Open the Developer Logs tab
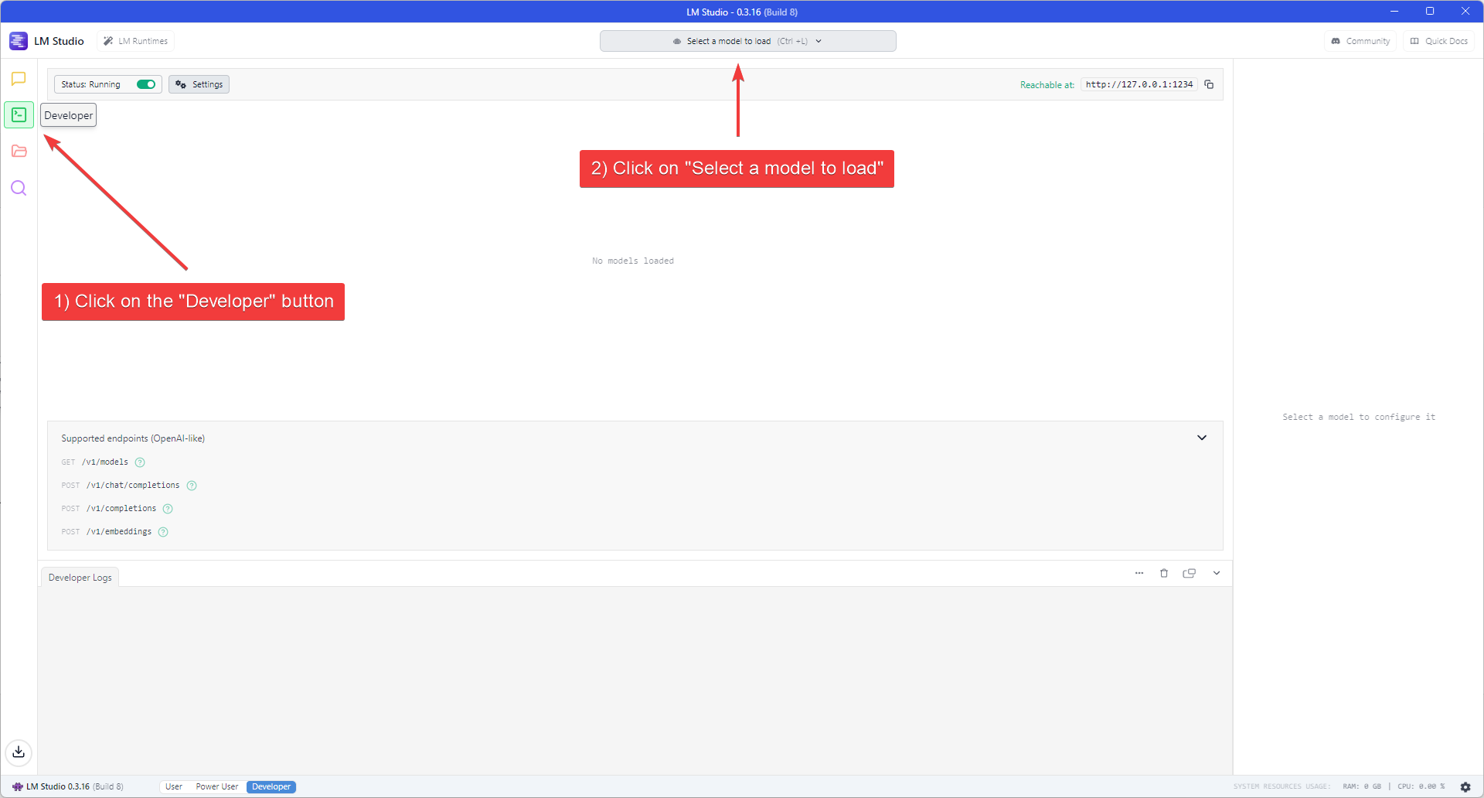The width and height of the screenshot is (1484, 798). click(80, 578)
